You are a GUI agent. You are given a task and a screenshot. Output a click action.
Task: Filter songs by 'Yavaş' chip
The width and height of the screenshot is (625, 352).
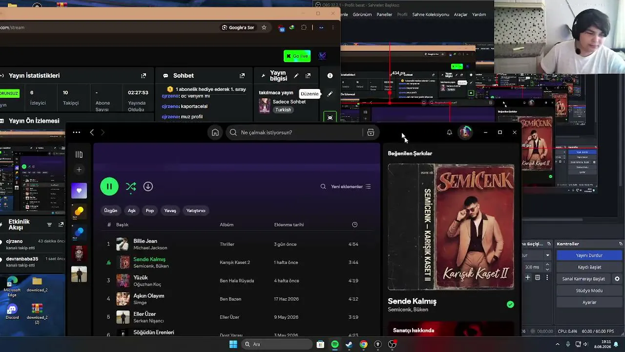coord(170,211)
